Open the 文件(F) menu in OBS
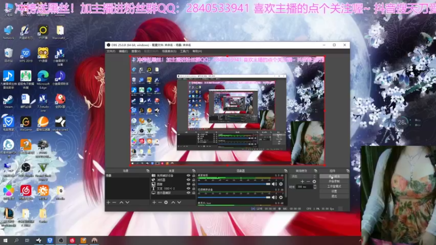Viewport: 436px width, 245px height. [x=111, y=51]
